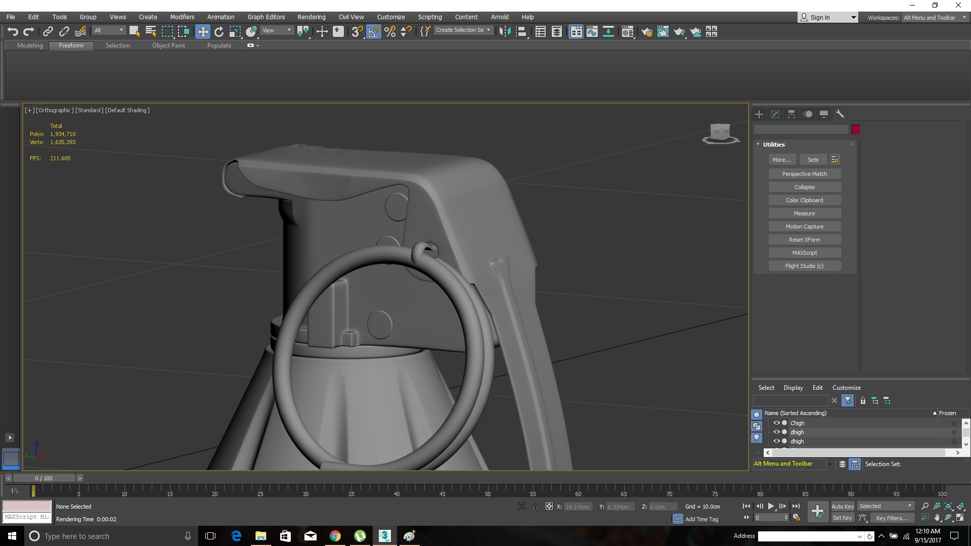This screenshot has height=546, width=971.
Task: Open the Motion command panel
Action: tap(808, 114)
